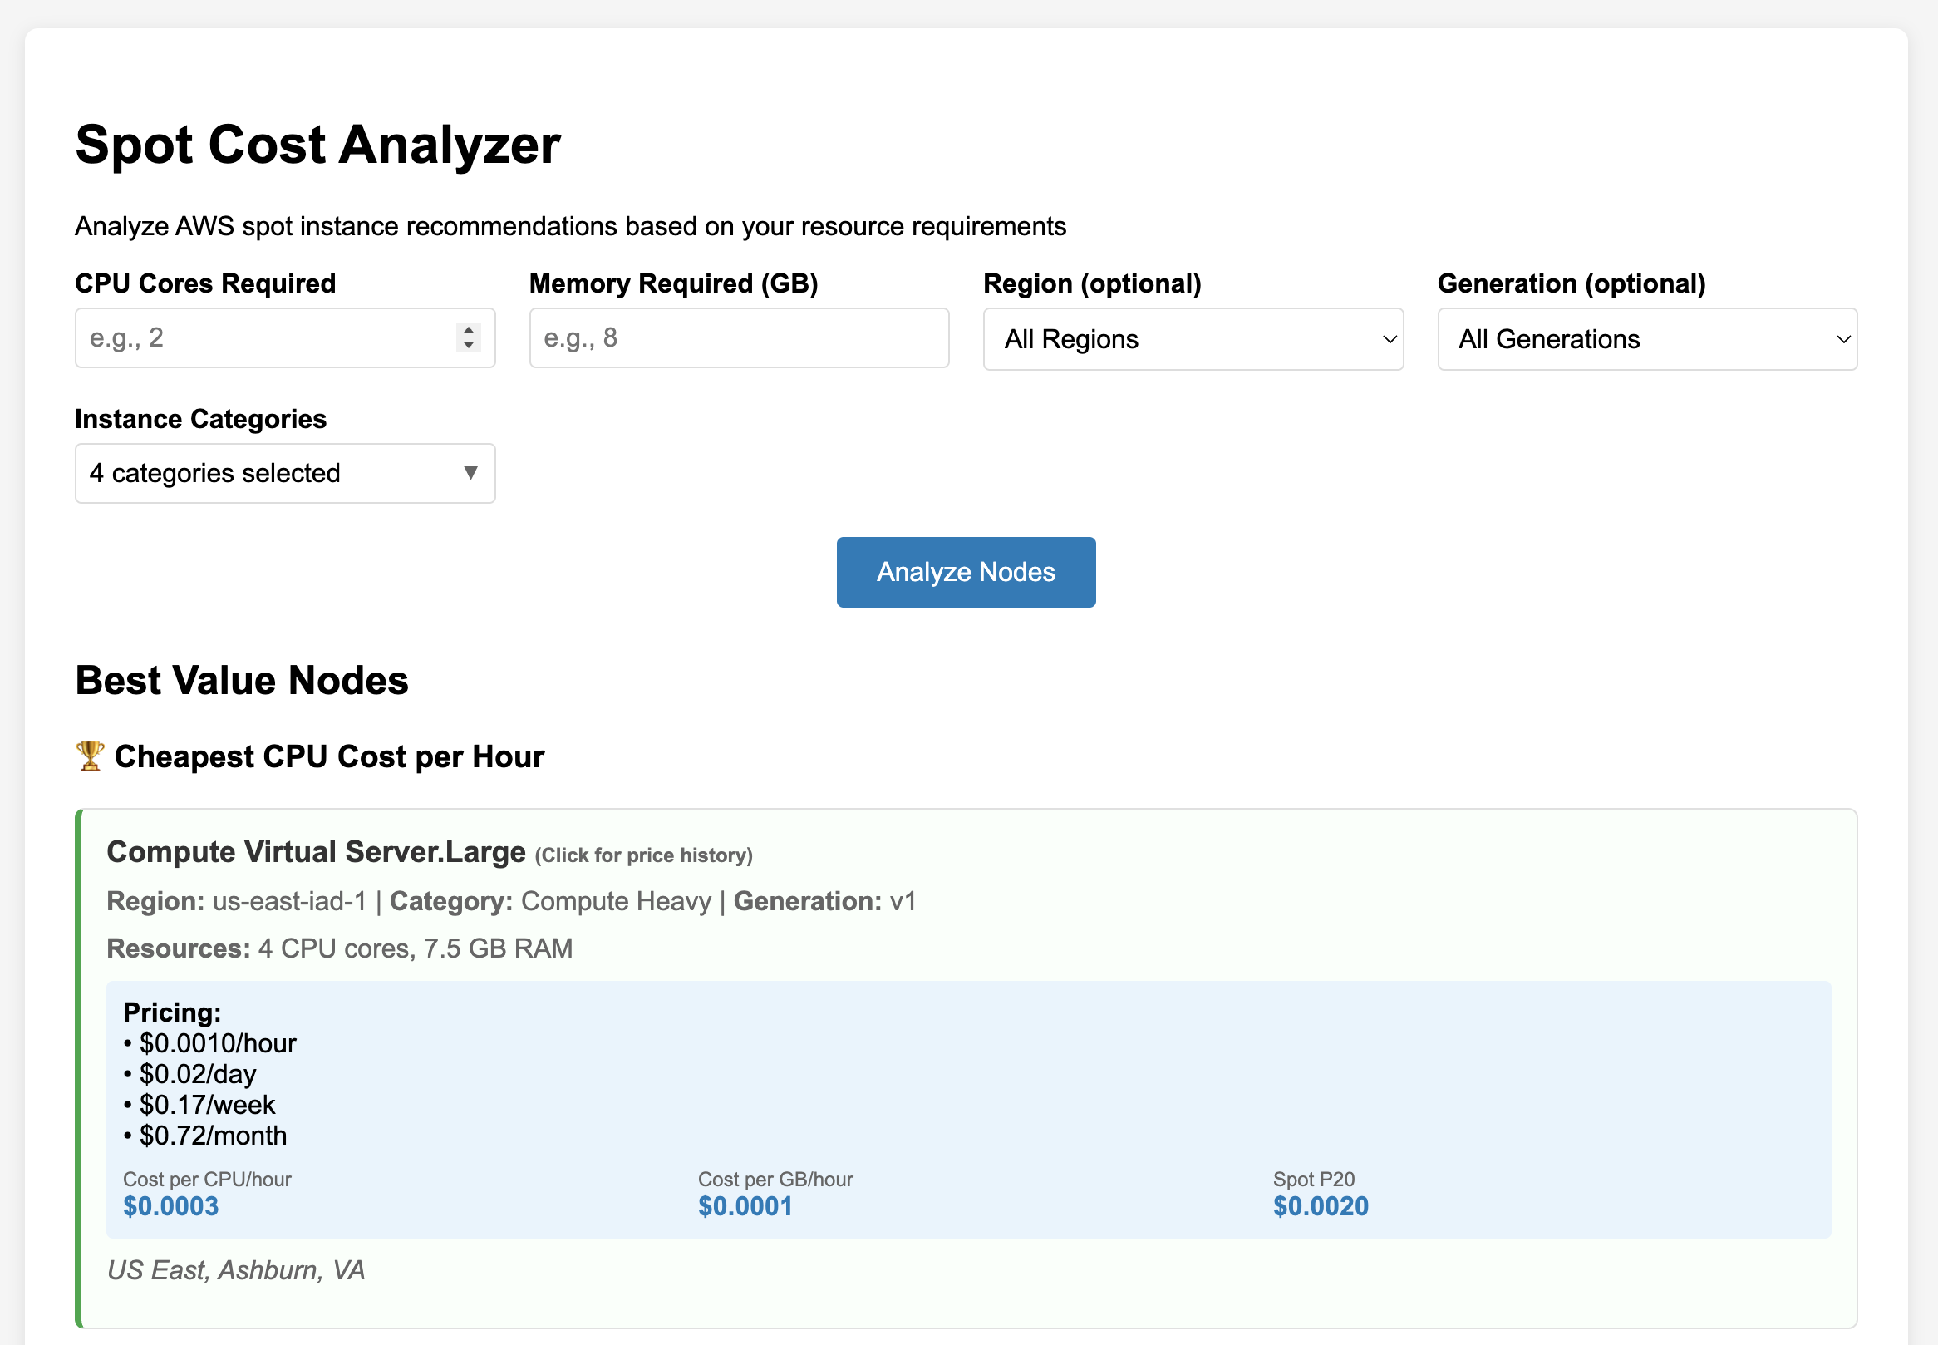The height and width of the screenshot is (1345, 1938).
Task: Click the $0.72/month pricing line
Action: click(x=212, y=1136)
